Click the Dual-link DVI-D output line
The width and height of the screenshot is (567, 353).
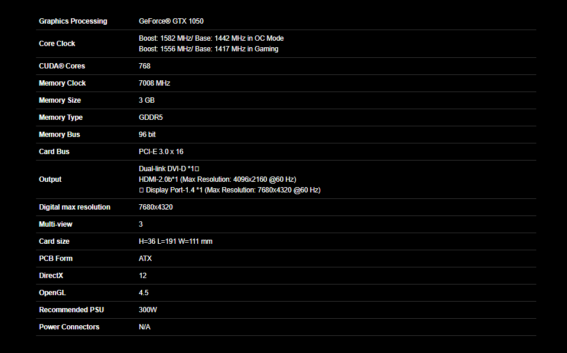[x=169, y=169]
